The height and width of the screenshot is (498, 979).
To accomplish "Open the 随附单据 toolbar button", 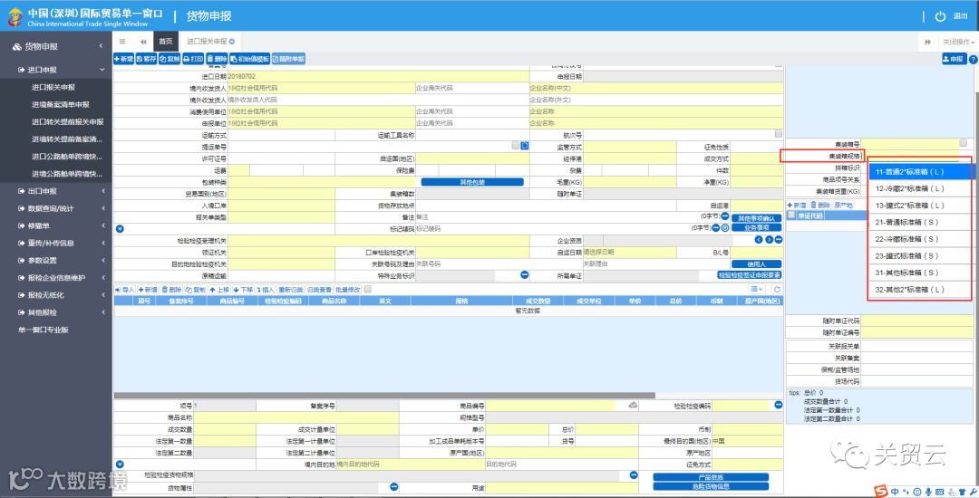I will coord(288,59).
